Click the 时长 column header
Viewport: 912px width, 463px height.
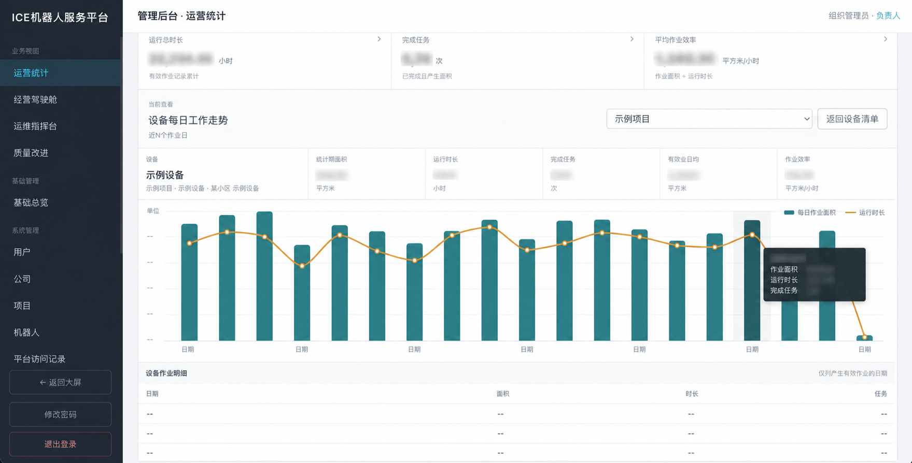click(692, 394)
